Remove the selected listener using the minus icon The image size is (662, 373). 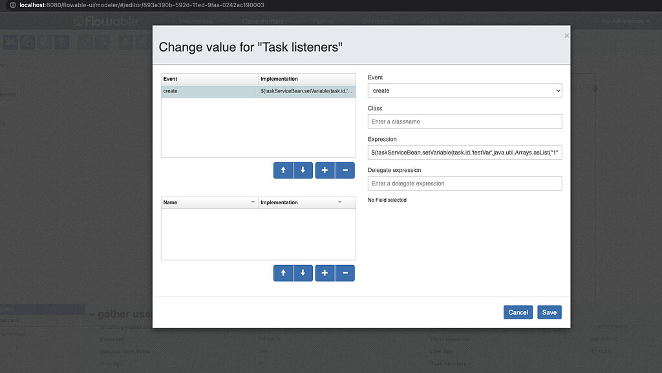coord(345,170)
